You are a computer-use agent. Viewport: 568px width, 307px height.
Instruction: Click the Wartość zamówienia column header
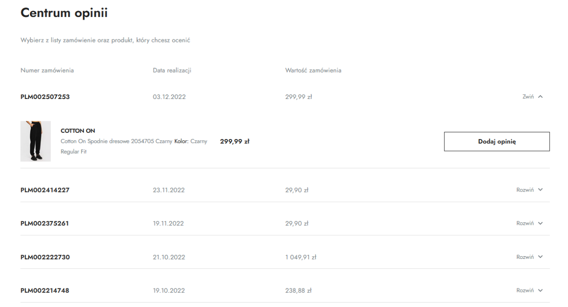point(313,70)
